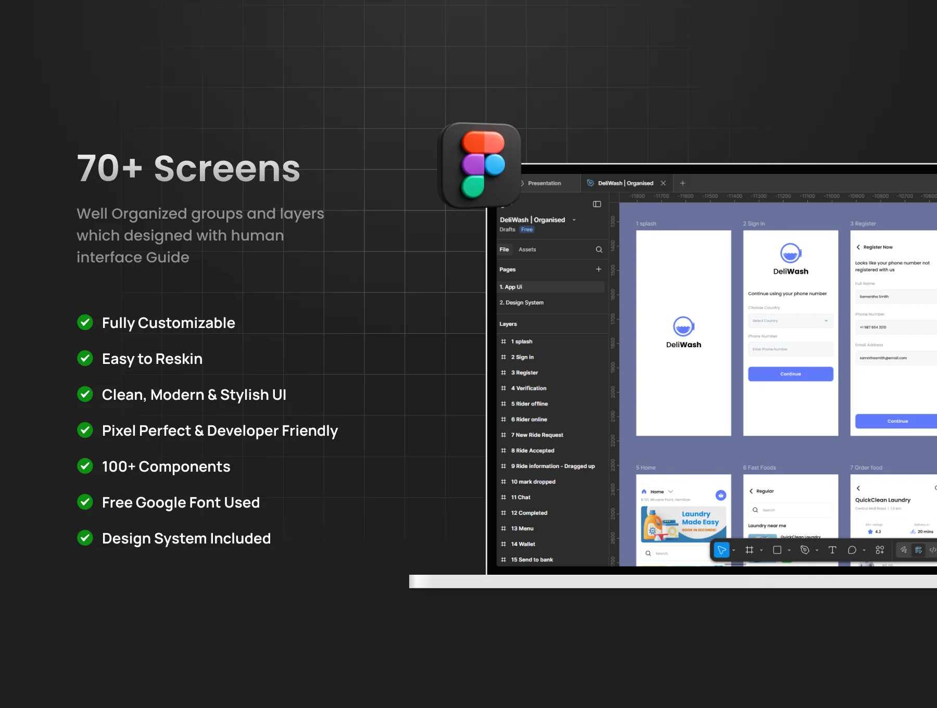Select the Pen tool
The image size is (937, 708).
click(x=805, y=550)
